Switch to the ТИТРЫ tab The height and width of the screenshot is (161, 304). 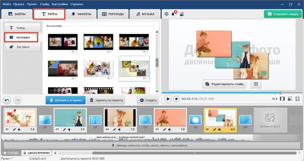click(49, 14)
